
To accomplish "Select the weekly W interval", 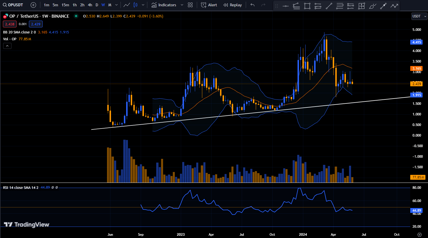I will tap(103, 5).
